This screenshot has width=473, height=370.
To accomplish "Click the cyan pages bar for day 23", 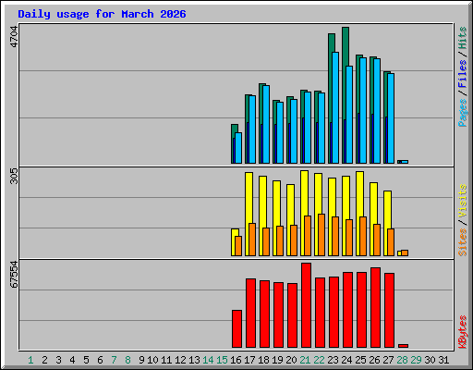I will coord(335,107).
